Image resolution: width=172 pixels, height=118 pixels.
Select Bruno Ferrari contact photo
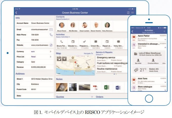pos(62,25)
